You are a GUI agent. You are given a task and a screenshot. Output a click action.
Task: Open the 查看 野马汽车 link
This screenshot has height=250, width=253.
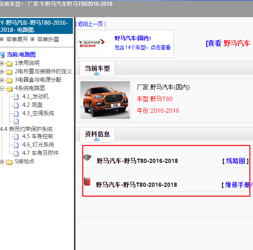tap(229, 43)
